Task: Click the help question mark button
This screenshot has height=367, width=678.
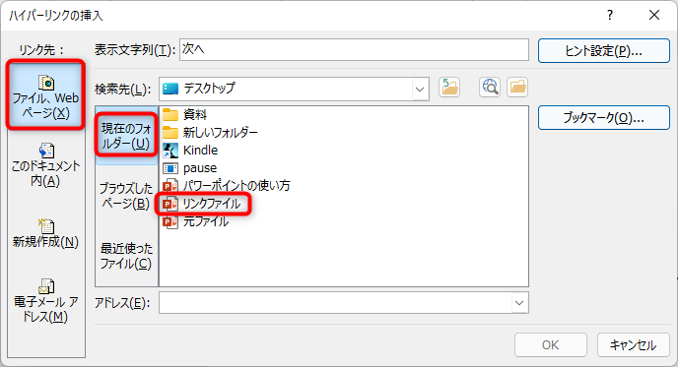Action: pos(610,15)
